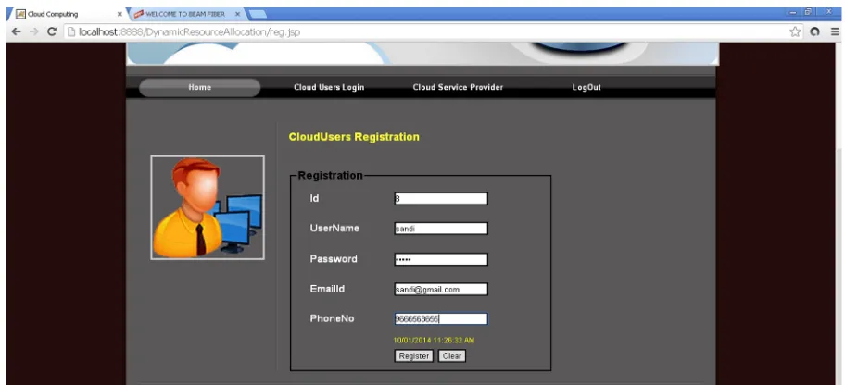This screenshot has height=385, width=845.
Task: Click the Registration fieldset legend
Action: [331, 176]
